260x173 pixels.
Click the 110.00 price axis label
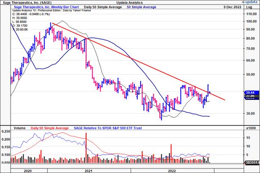(x=251, y=14)
